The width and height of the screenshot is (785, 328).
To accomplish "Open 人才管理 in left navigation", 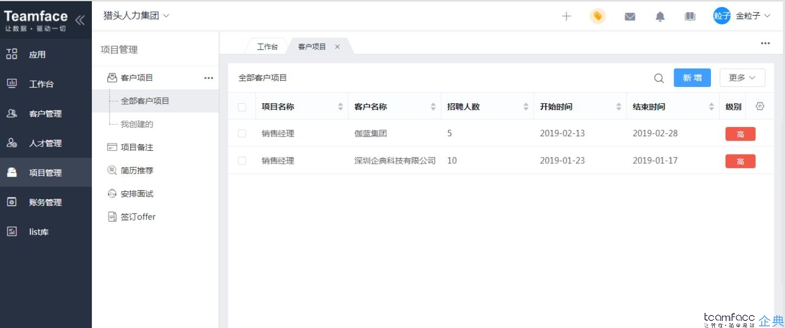I will pyautogui.click(x=46, y=143).
